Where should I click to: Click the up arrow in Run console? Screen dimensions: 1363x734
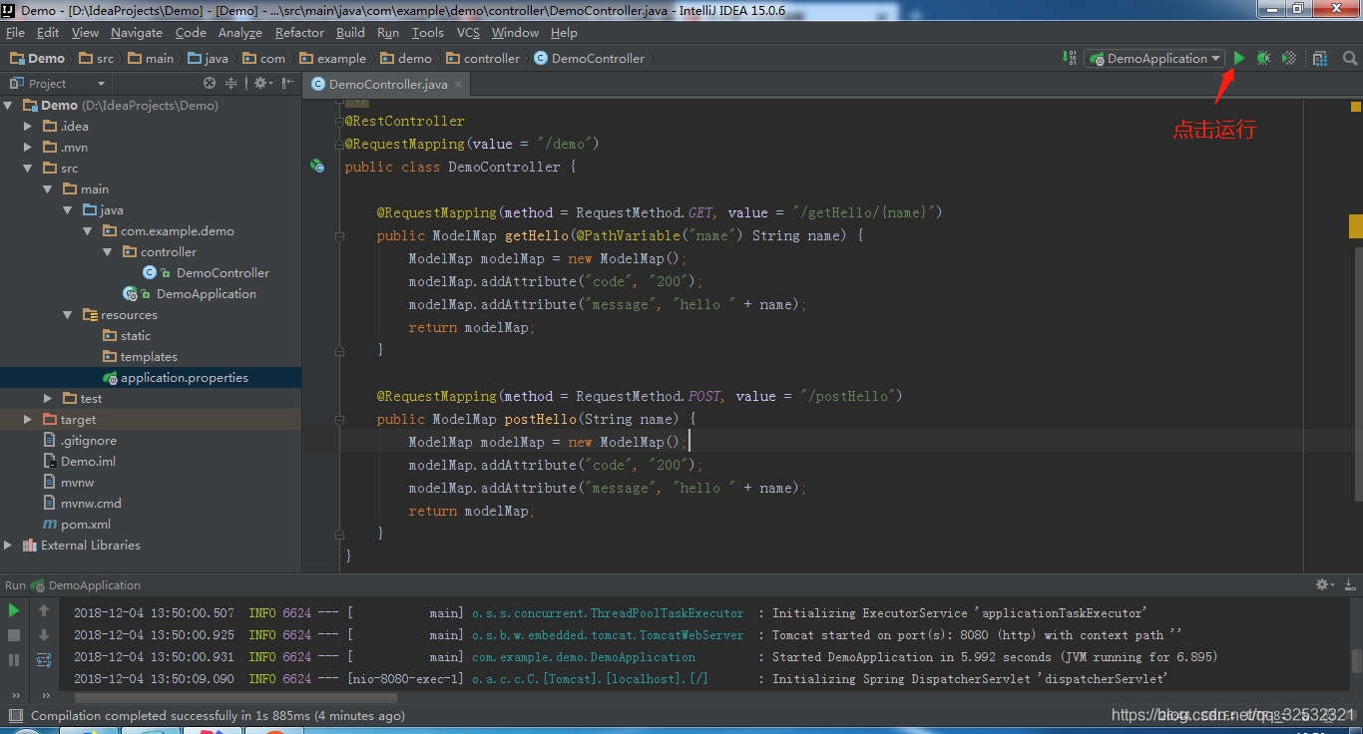[44, 610]
